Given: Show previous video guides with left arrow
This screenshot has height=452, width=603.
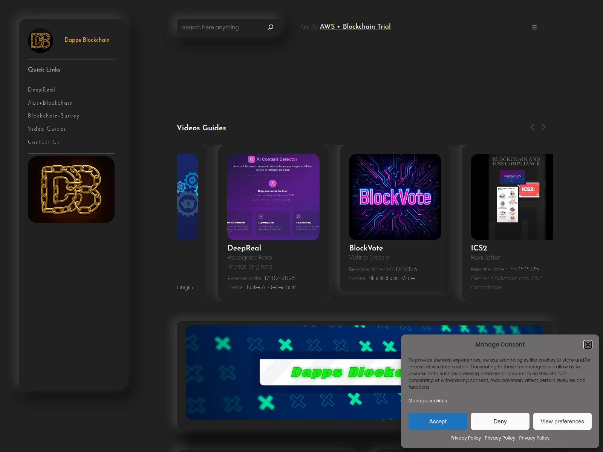Looking at the screenshot, I should tap(532, 127).
